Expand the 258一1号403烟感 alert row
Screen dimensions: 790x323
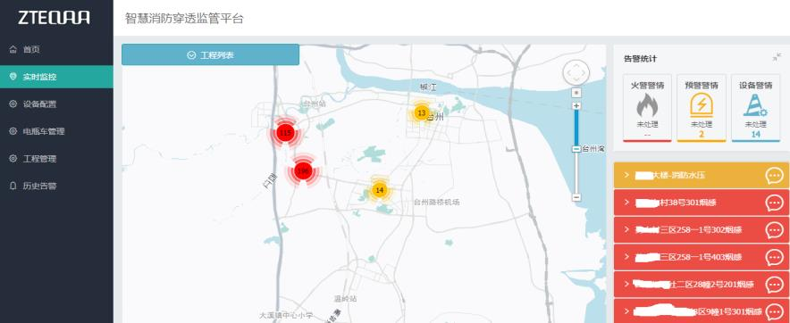[x=702, y=257]
